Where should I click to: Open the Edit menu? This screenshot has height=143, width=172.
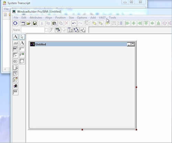click(24, 17)
